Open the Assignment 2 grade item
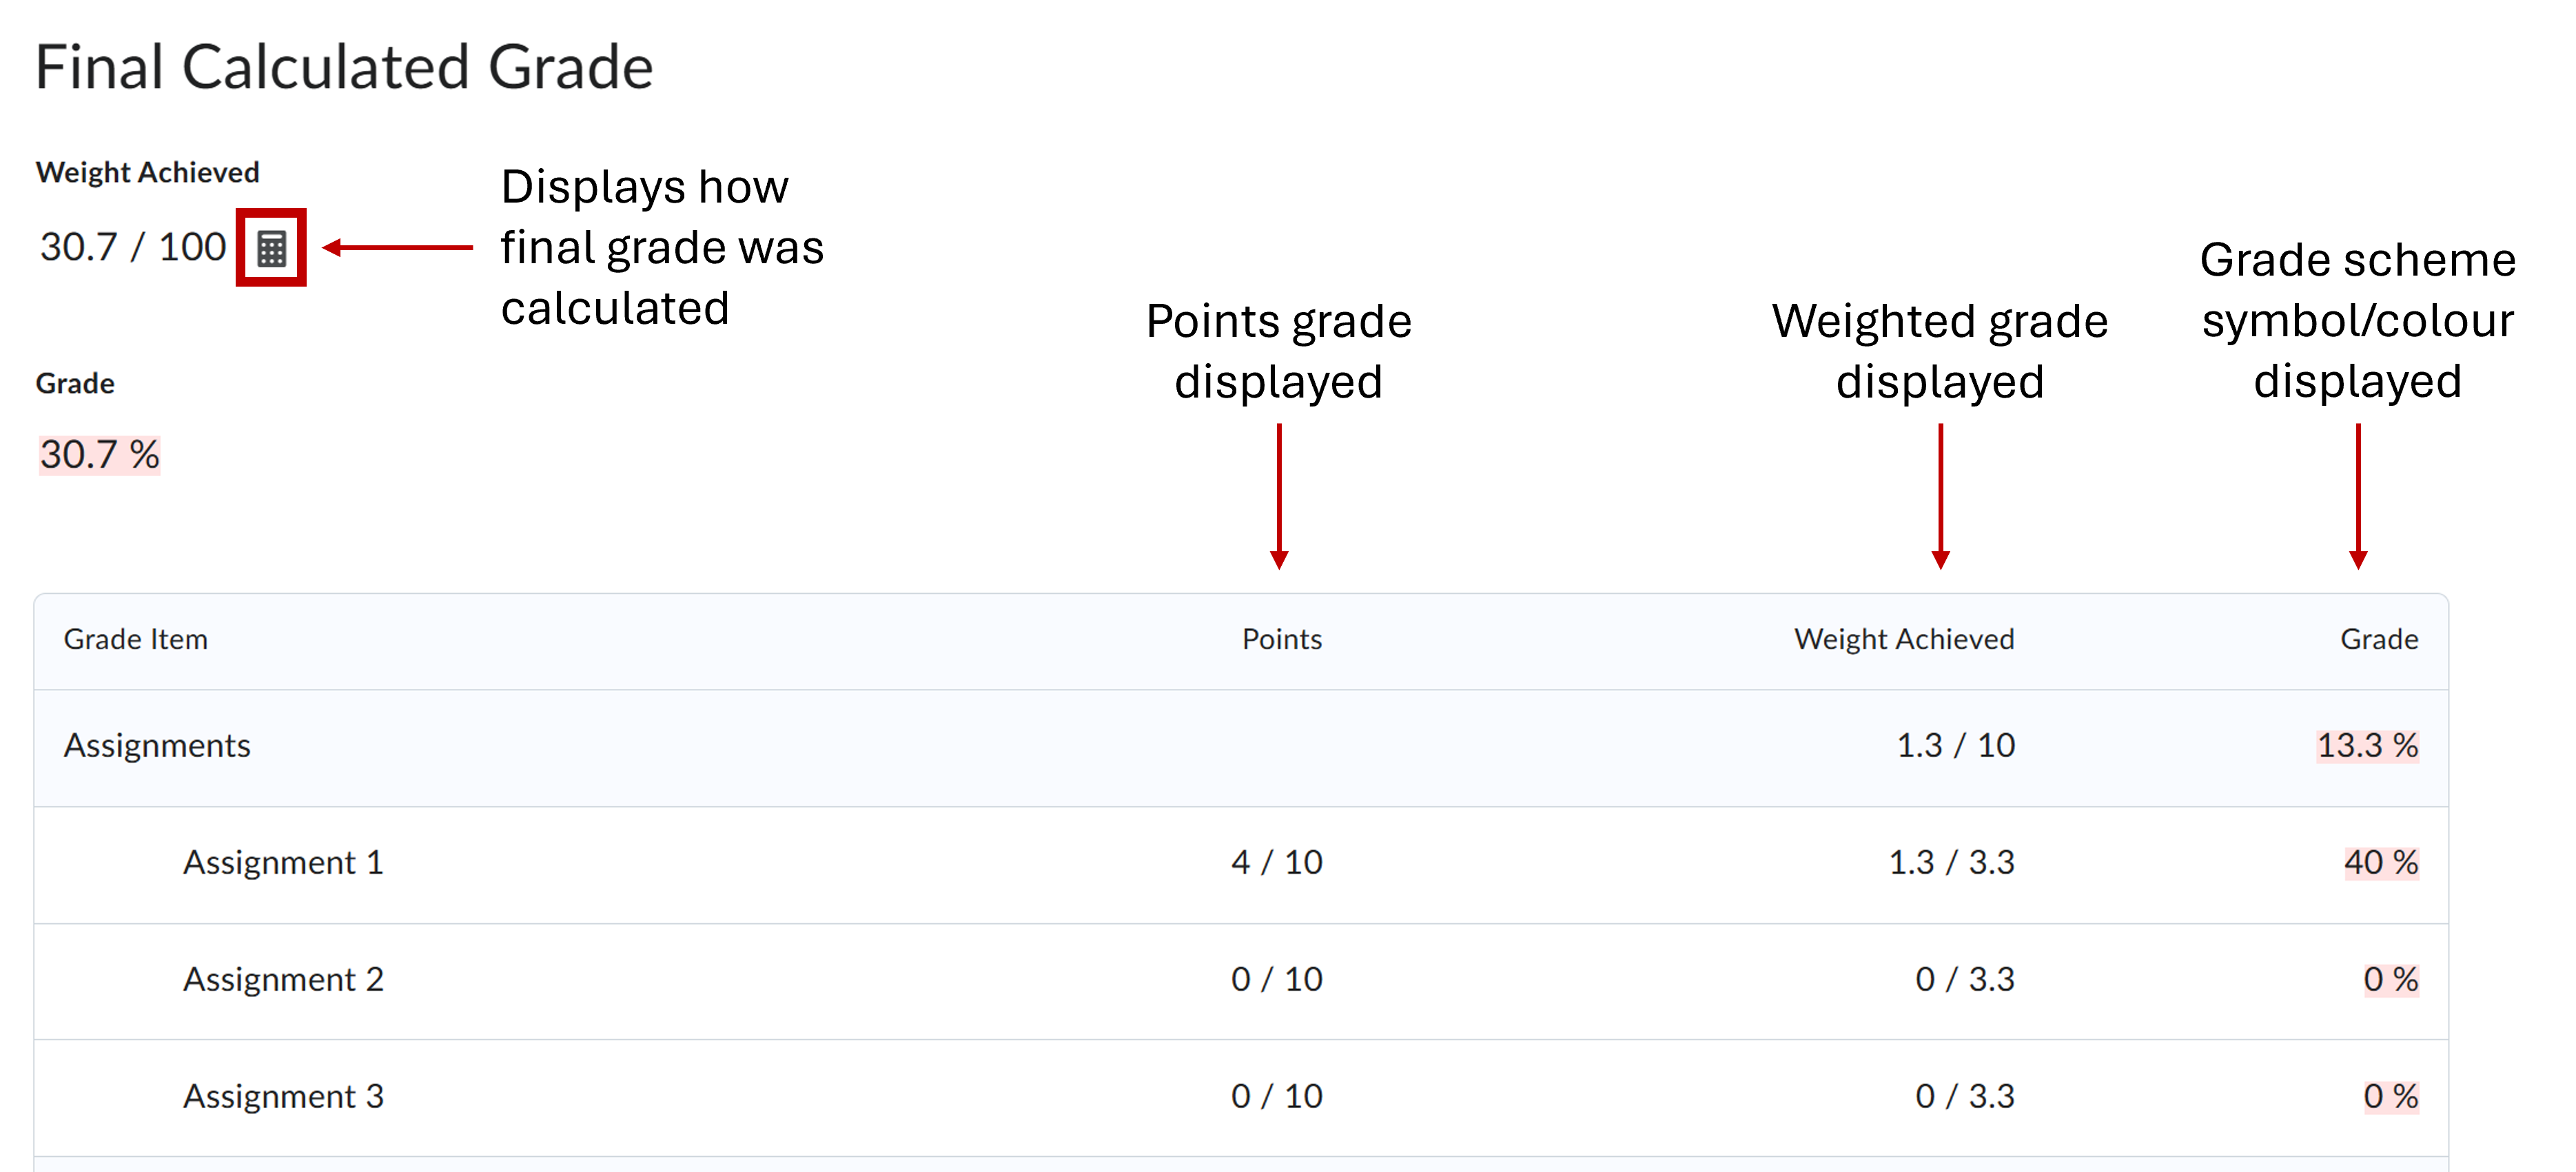This screenshot has height=1172, width=2576. coord(283,980)
